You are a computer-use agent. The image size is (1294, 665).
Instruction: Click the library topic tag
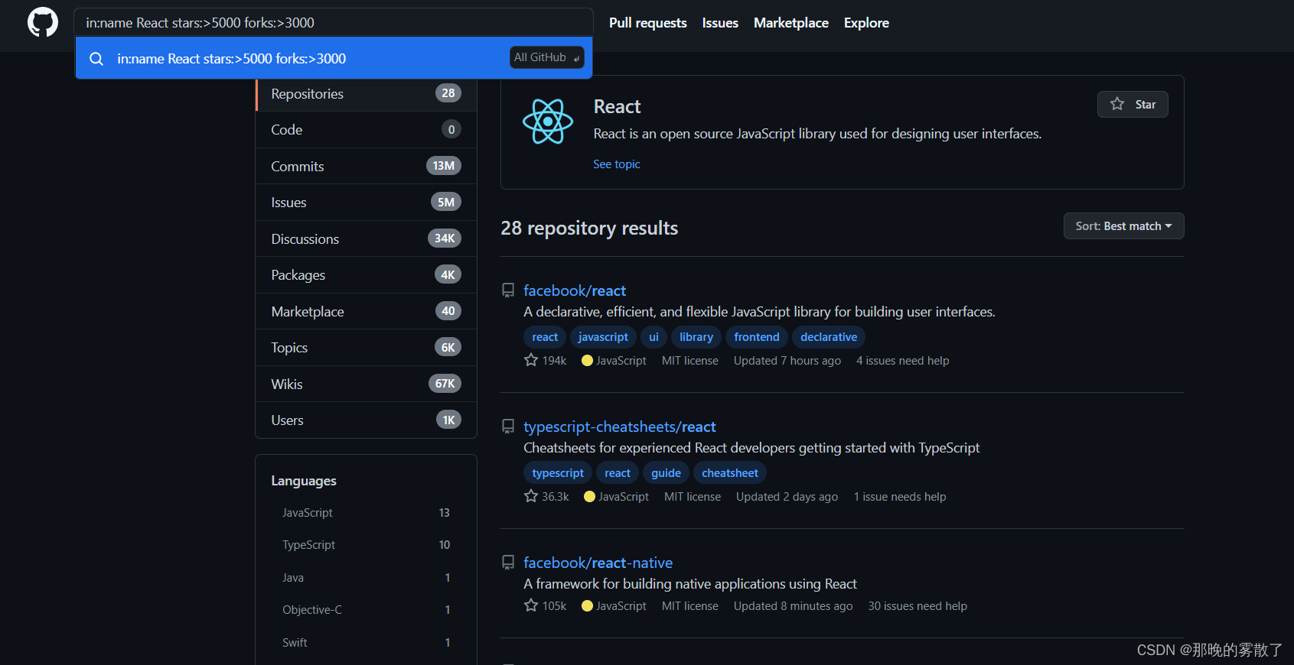tap(696, 337)
